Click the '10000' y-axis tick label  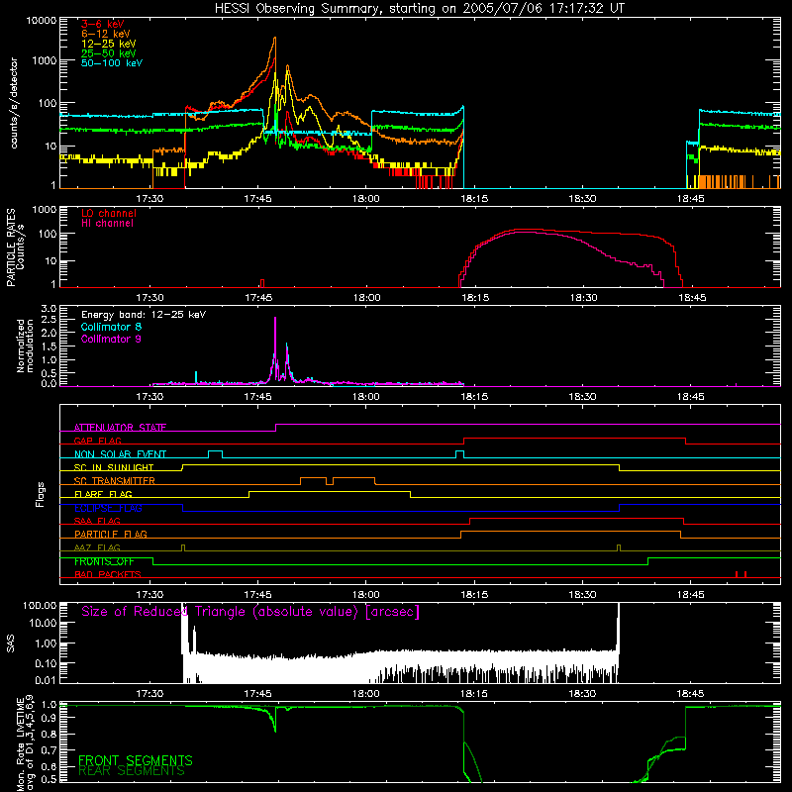tap(42, 21)
